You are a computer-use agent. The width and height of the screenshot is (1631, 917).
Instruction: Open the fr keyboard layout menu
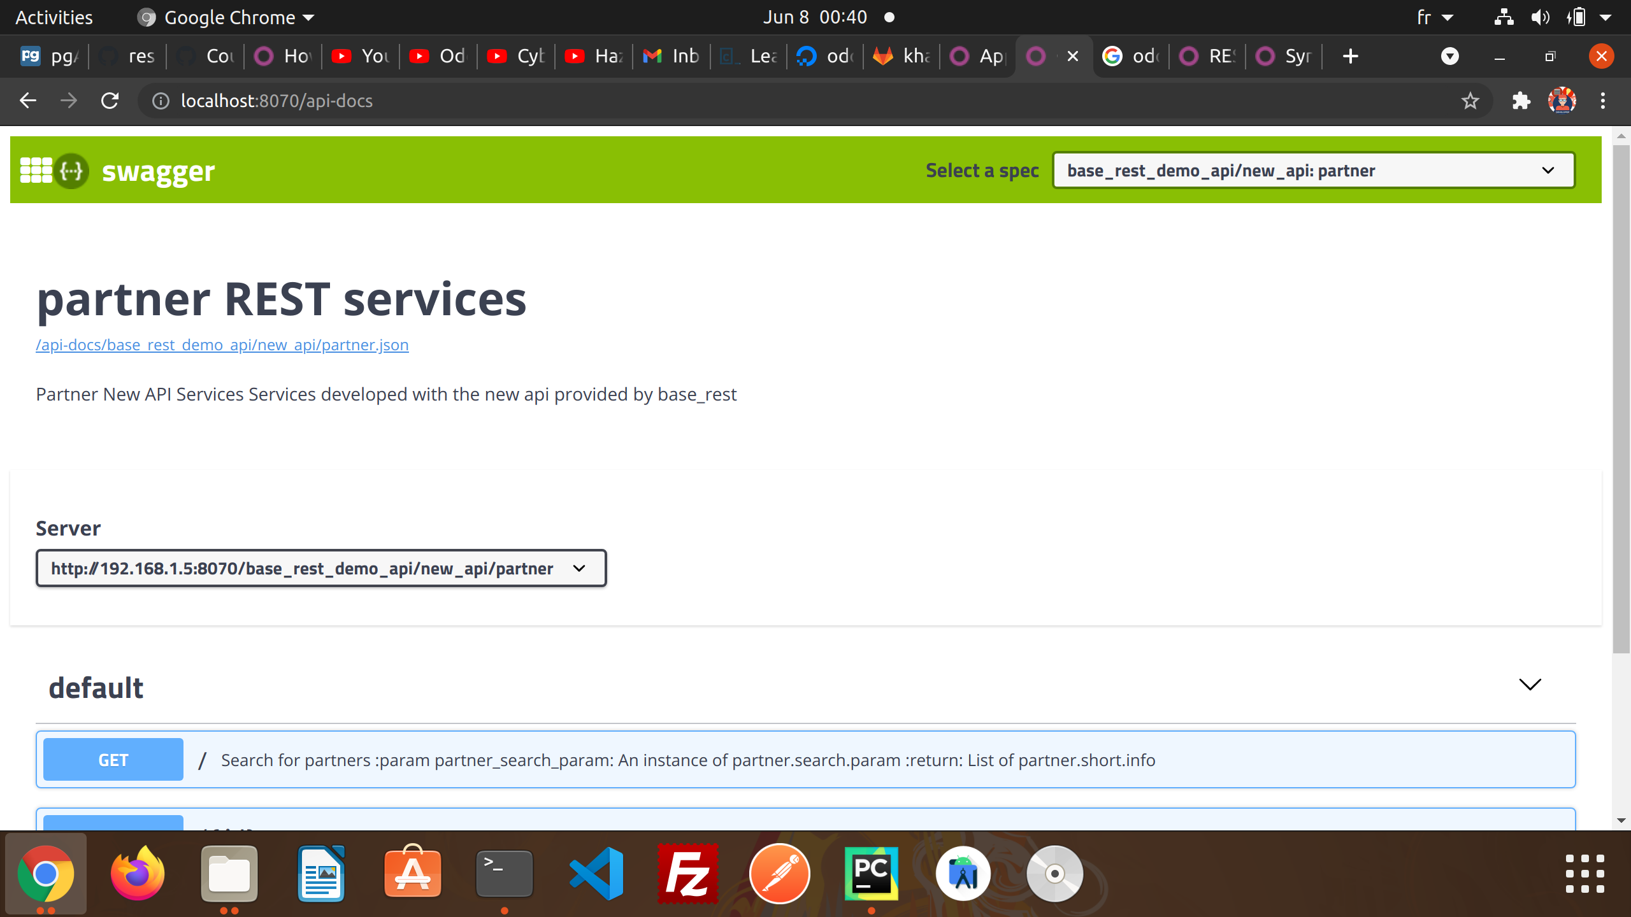pos(1432,17)
